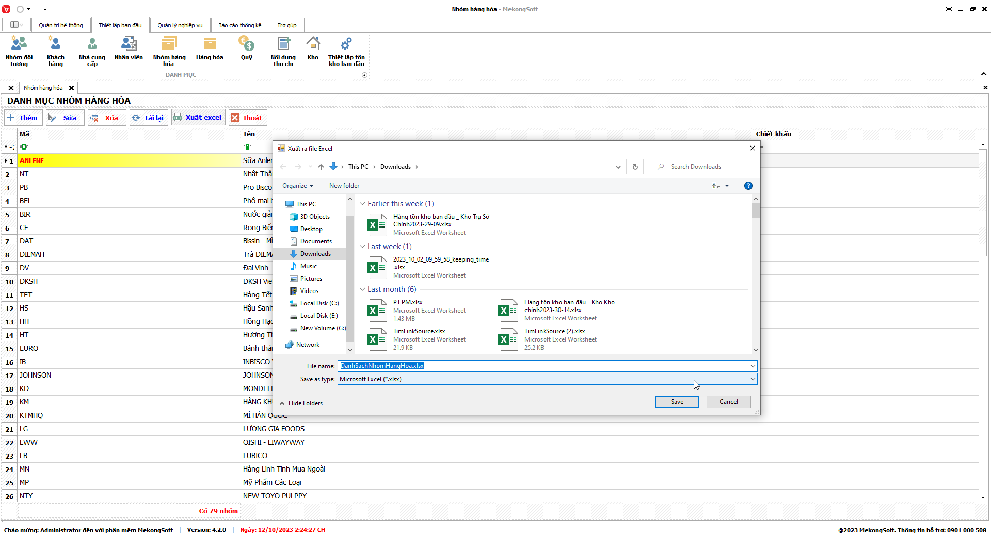Switch to Quản lý nghiệp vụ tab
The width and height of the screenshot is (991, 536).
pyautogui.click(x=180, y=25)
